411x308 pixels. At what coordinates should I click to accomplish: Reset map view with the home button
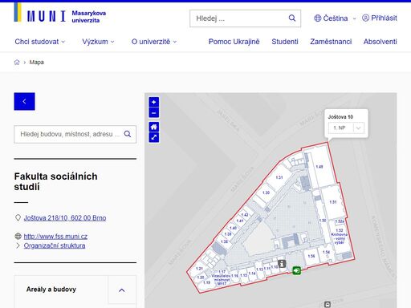(x=154, y=127)
